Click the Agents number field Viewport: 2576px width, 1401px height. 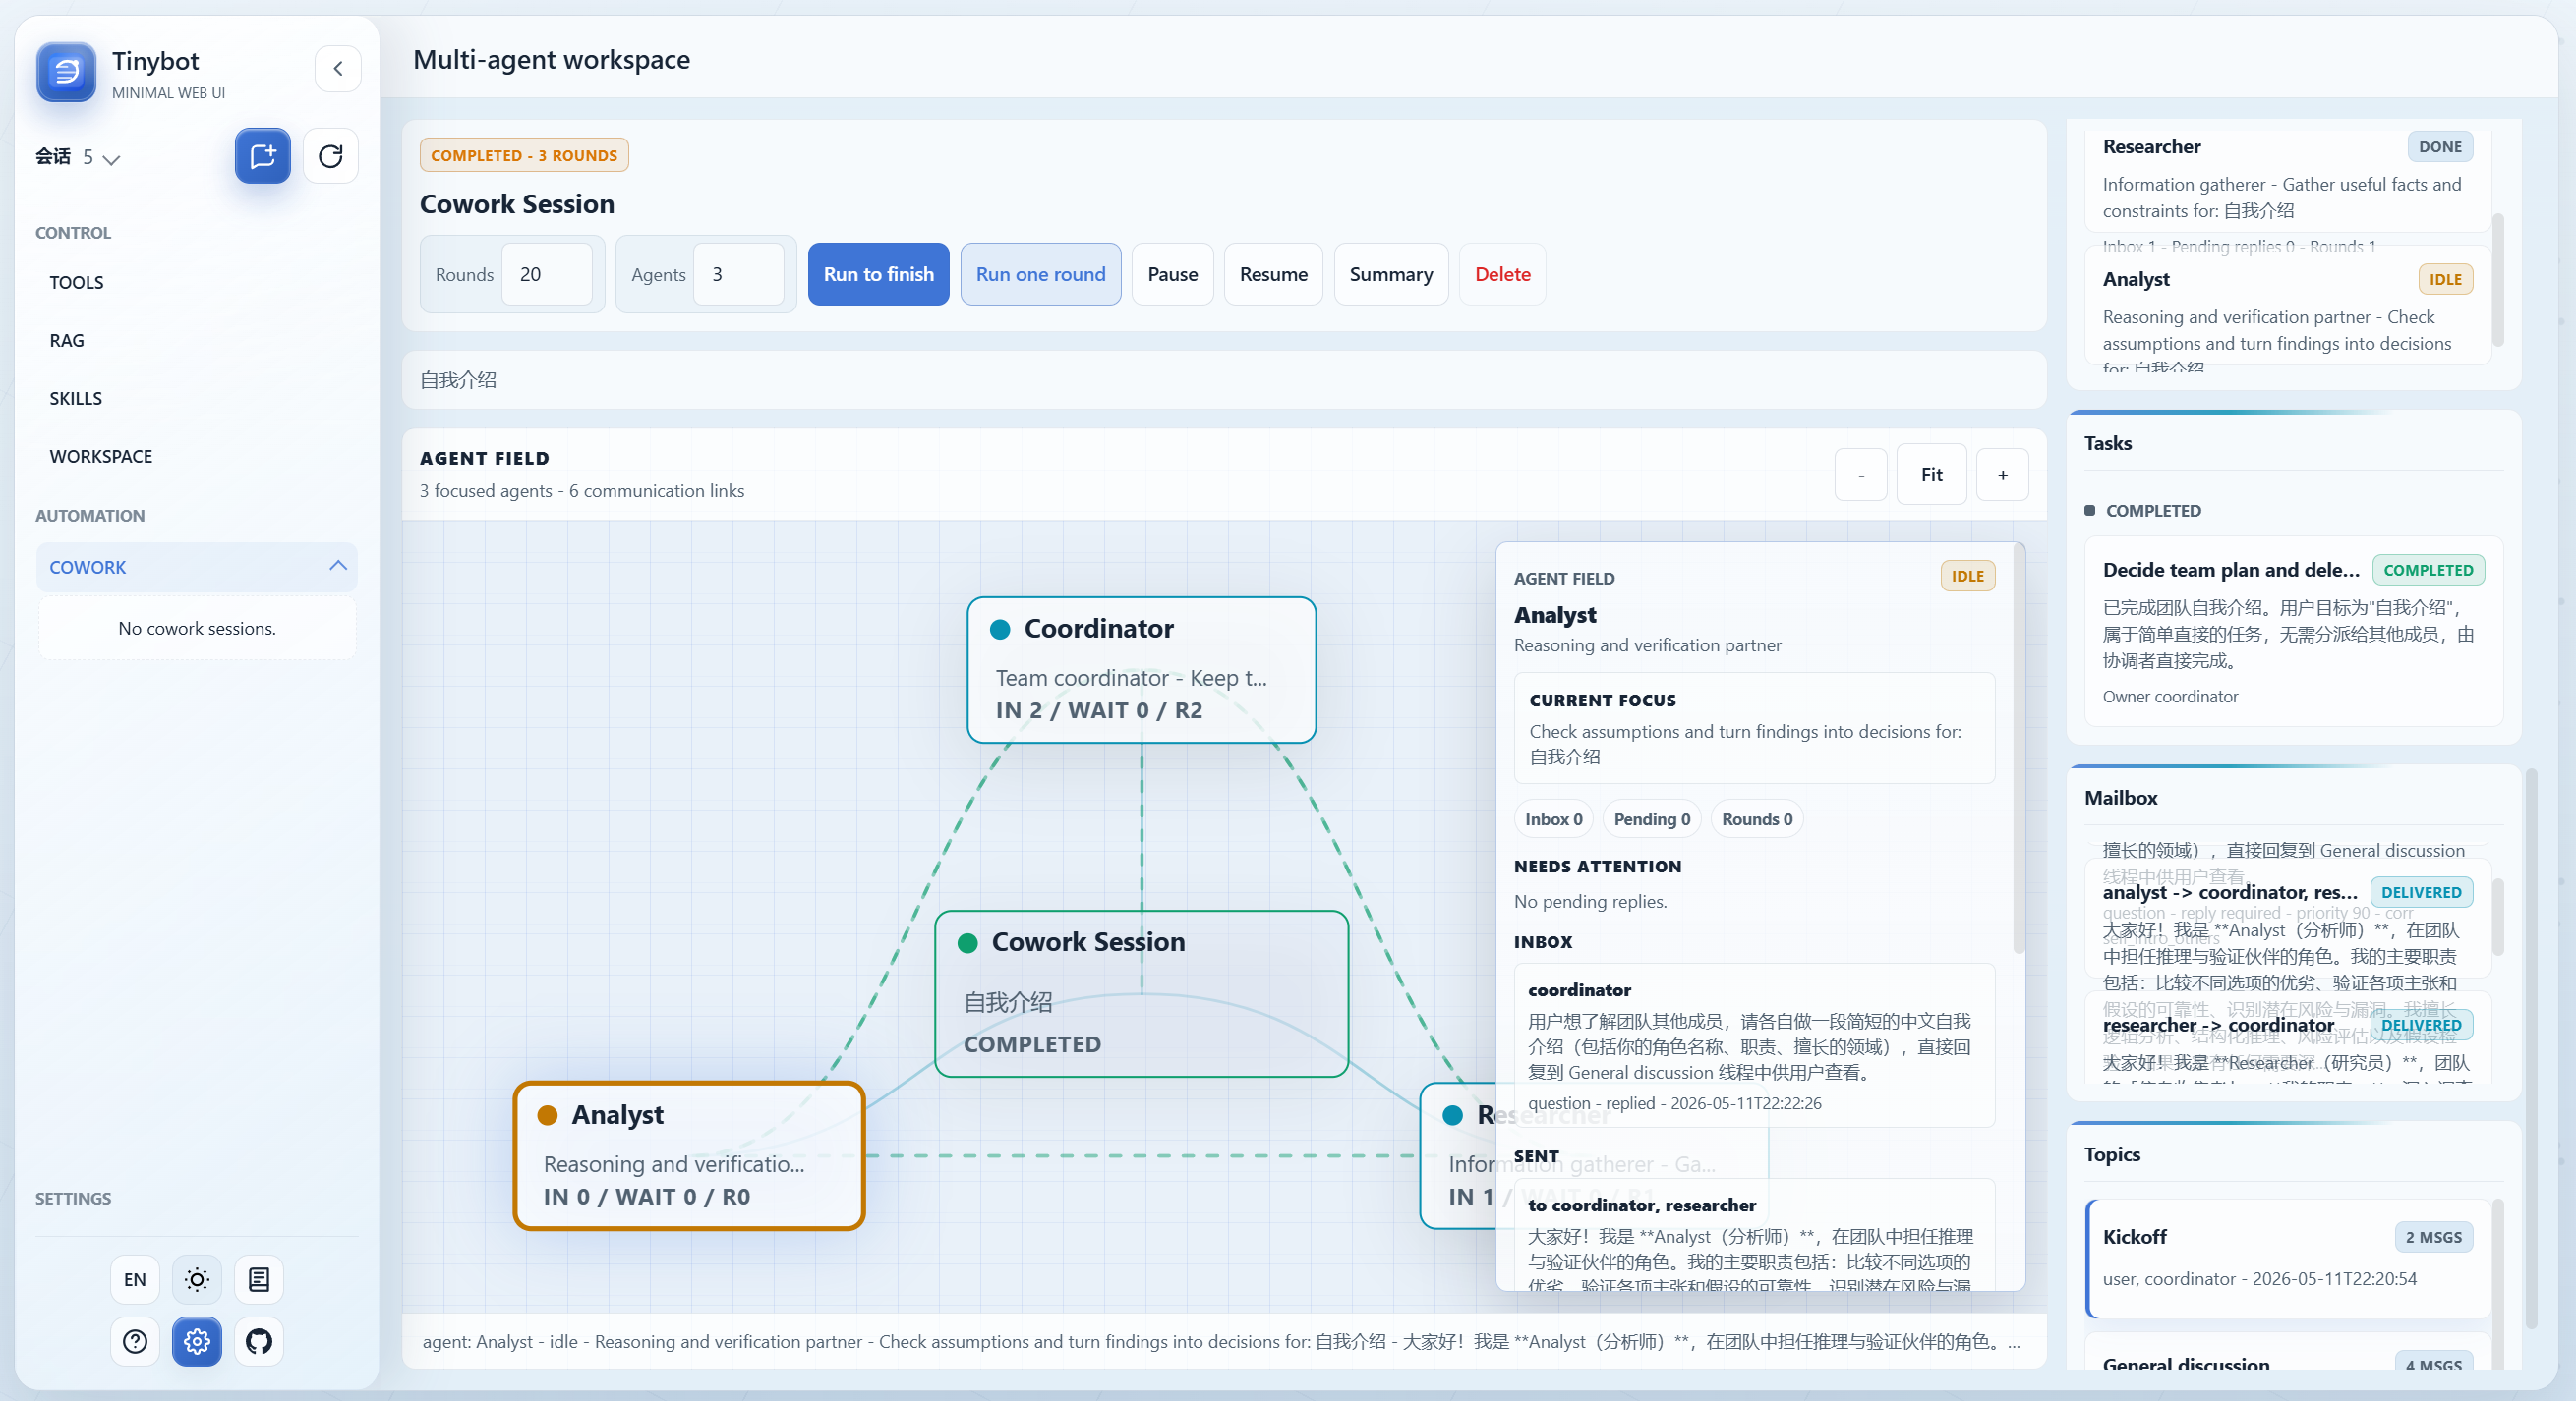pos(739,274)
